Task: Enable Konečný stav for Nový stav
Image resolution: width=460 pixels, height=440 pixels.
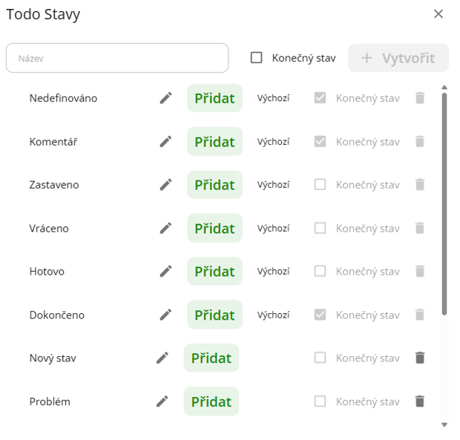Action: pos(320,358)
